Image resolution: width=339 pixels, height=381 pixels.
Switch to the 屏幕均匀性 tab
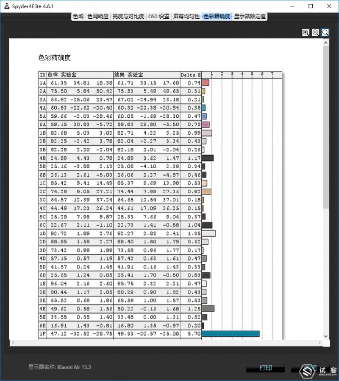[x=186, y=16]
